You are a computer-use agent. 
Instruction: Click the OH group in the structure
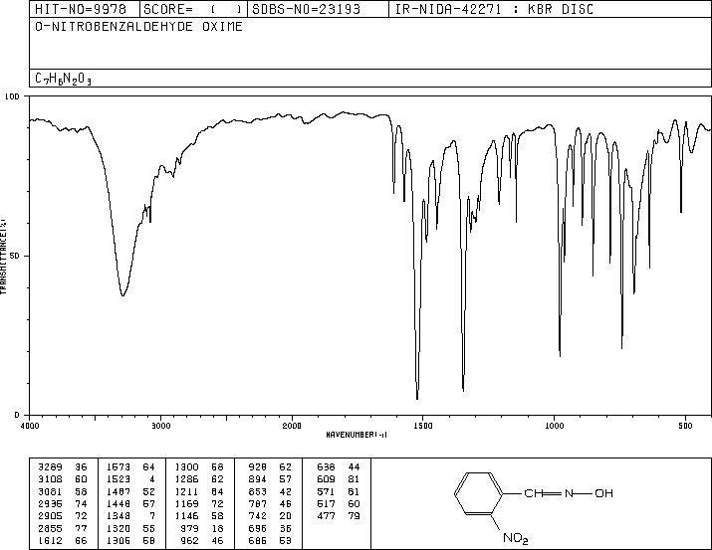[x=604, y=493]
